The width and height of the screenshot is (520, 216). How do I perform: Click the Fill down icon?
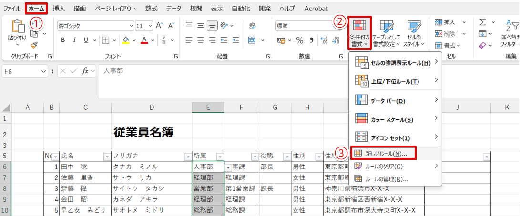coord(483,34)
